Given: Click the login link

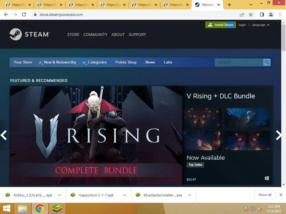Looking at the screenshot, I should coord(242,25).
